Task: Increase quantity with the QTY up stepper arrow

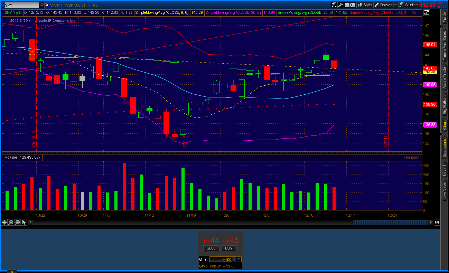Action: click(234, 258)
